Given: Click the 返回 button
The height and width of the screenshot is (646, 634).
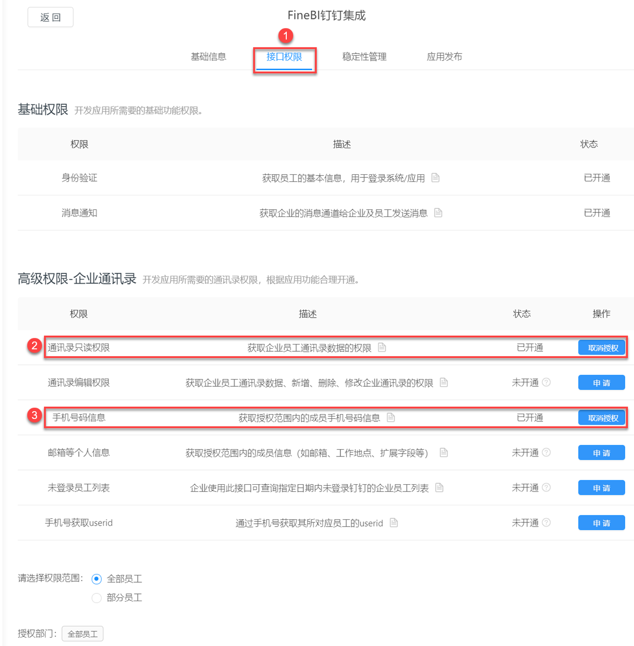Looking at the screenshot, I should click(51, 17).
